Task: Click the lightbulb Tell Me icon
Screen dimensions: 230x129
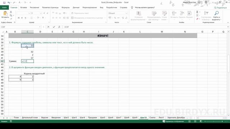Action: (x=132, y=8)
